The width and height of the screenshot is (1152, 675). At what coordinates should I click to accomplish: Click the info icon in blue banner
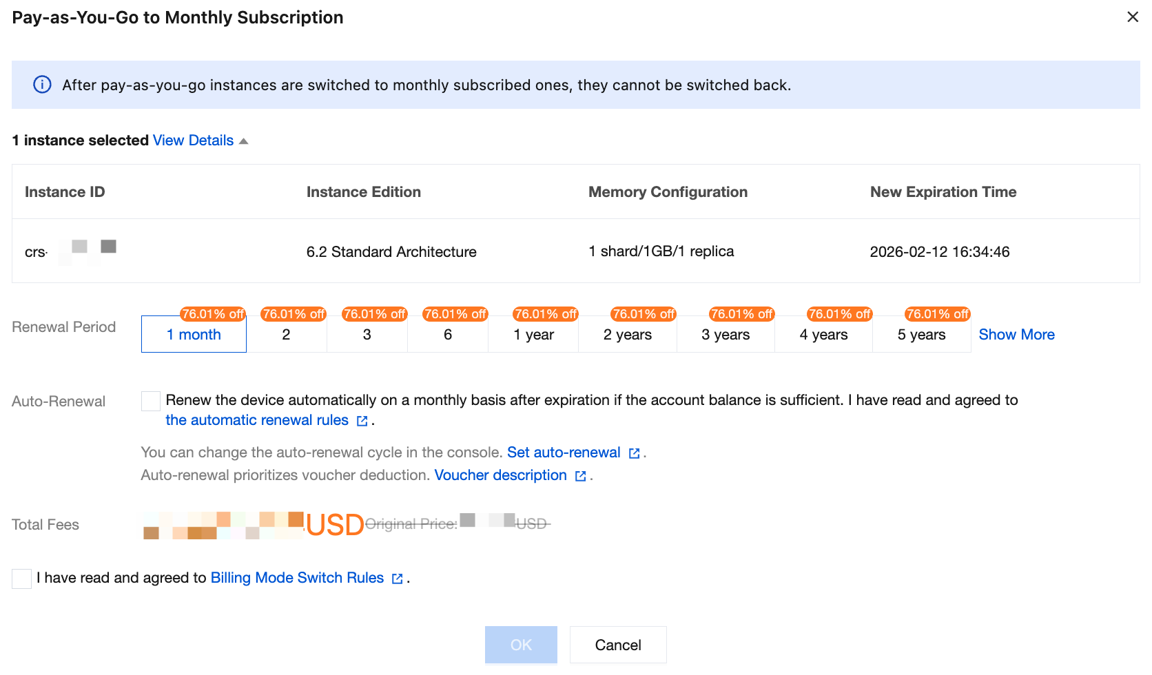coord(42,85)
